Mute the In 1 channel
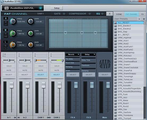The height and width of the screenshot is (120, 147). point(9,70)
